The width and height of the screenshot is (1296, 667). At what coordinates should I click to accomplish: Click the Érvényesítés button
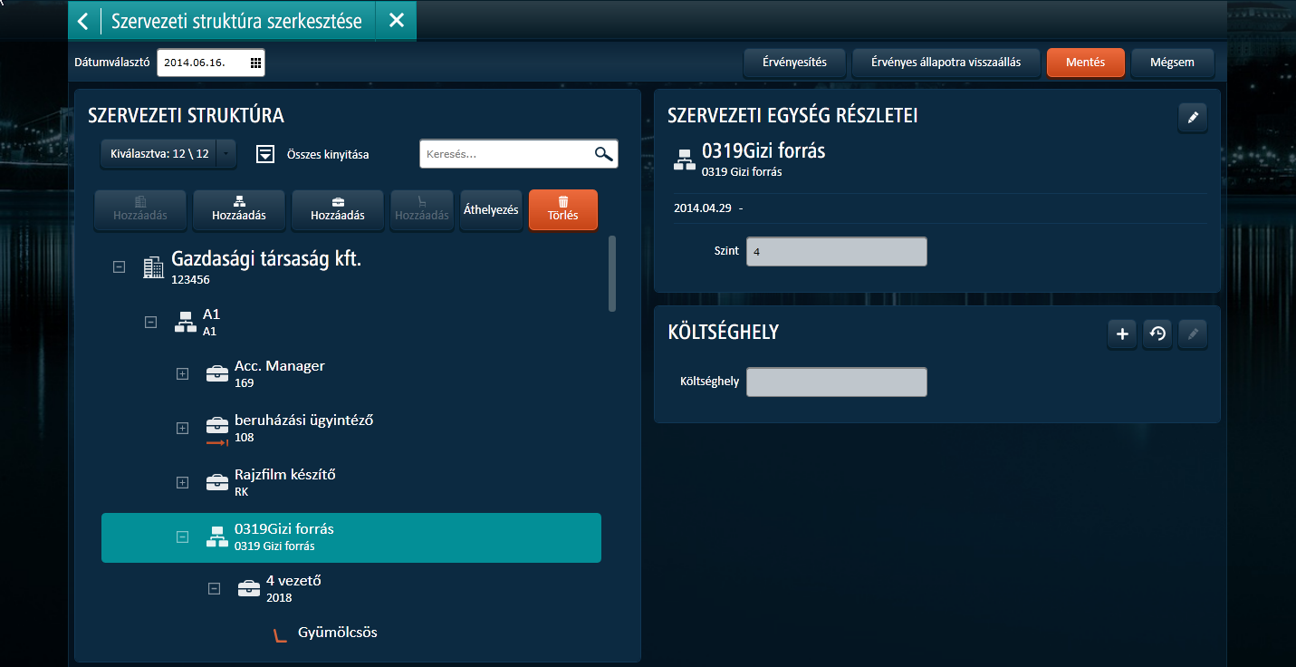coord(794,63)
